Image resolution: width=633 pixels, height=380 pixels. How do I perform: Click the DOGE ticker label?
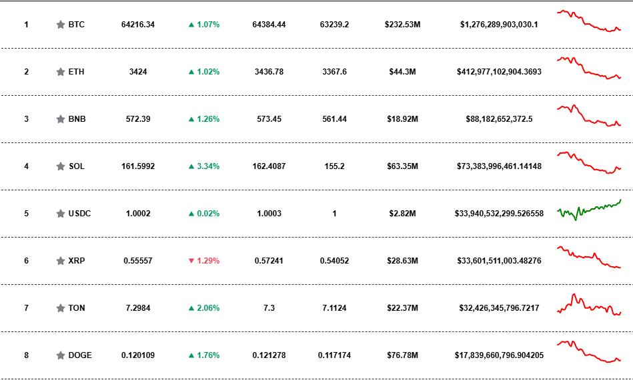pos(80,355)
